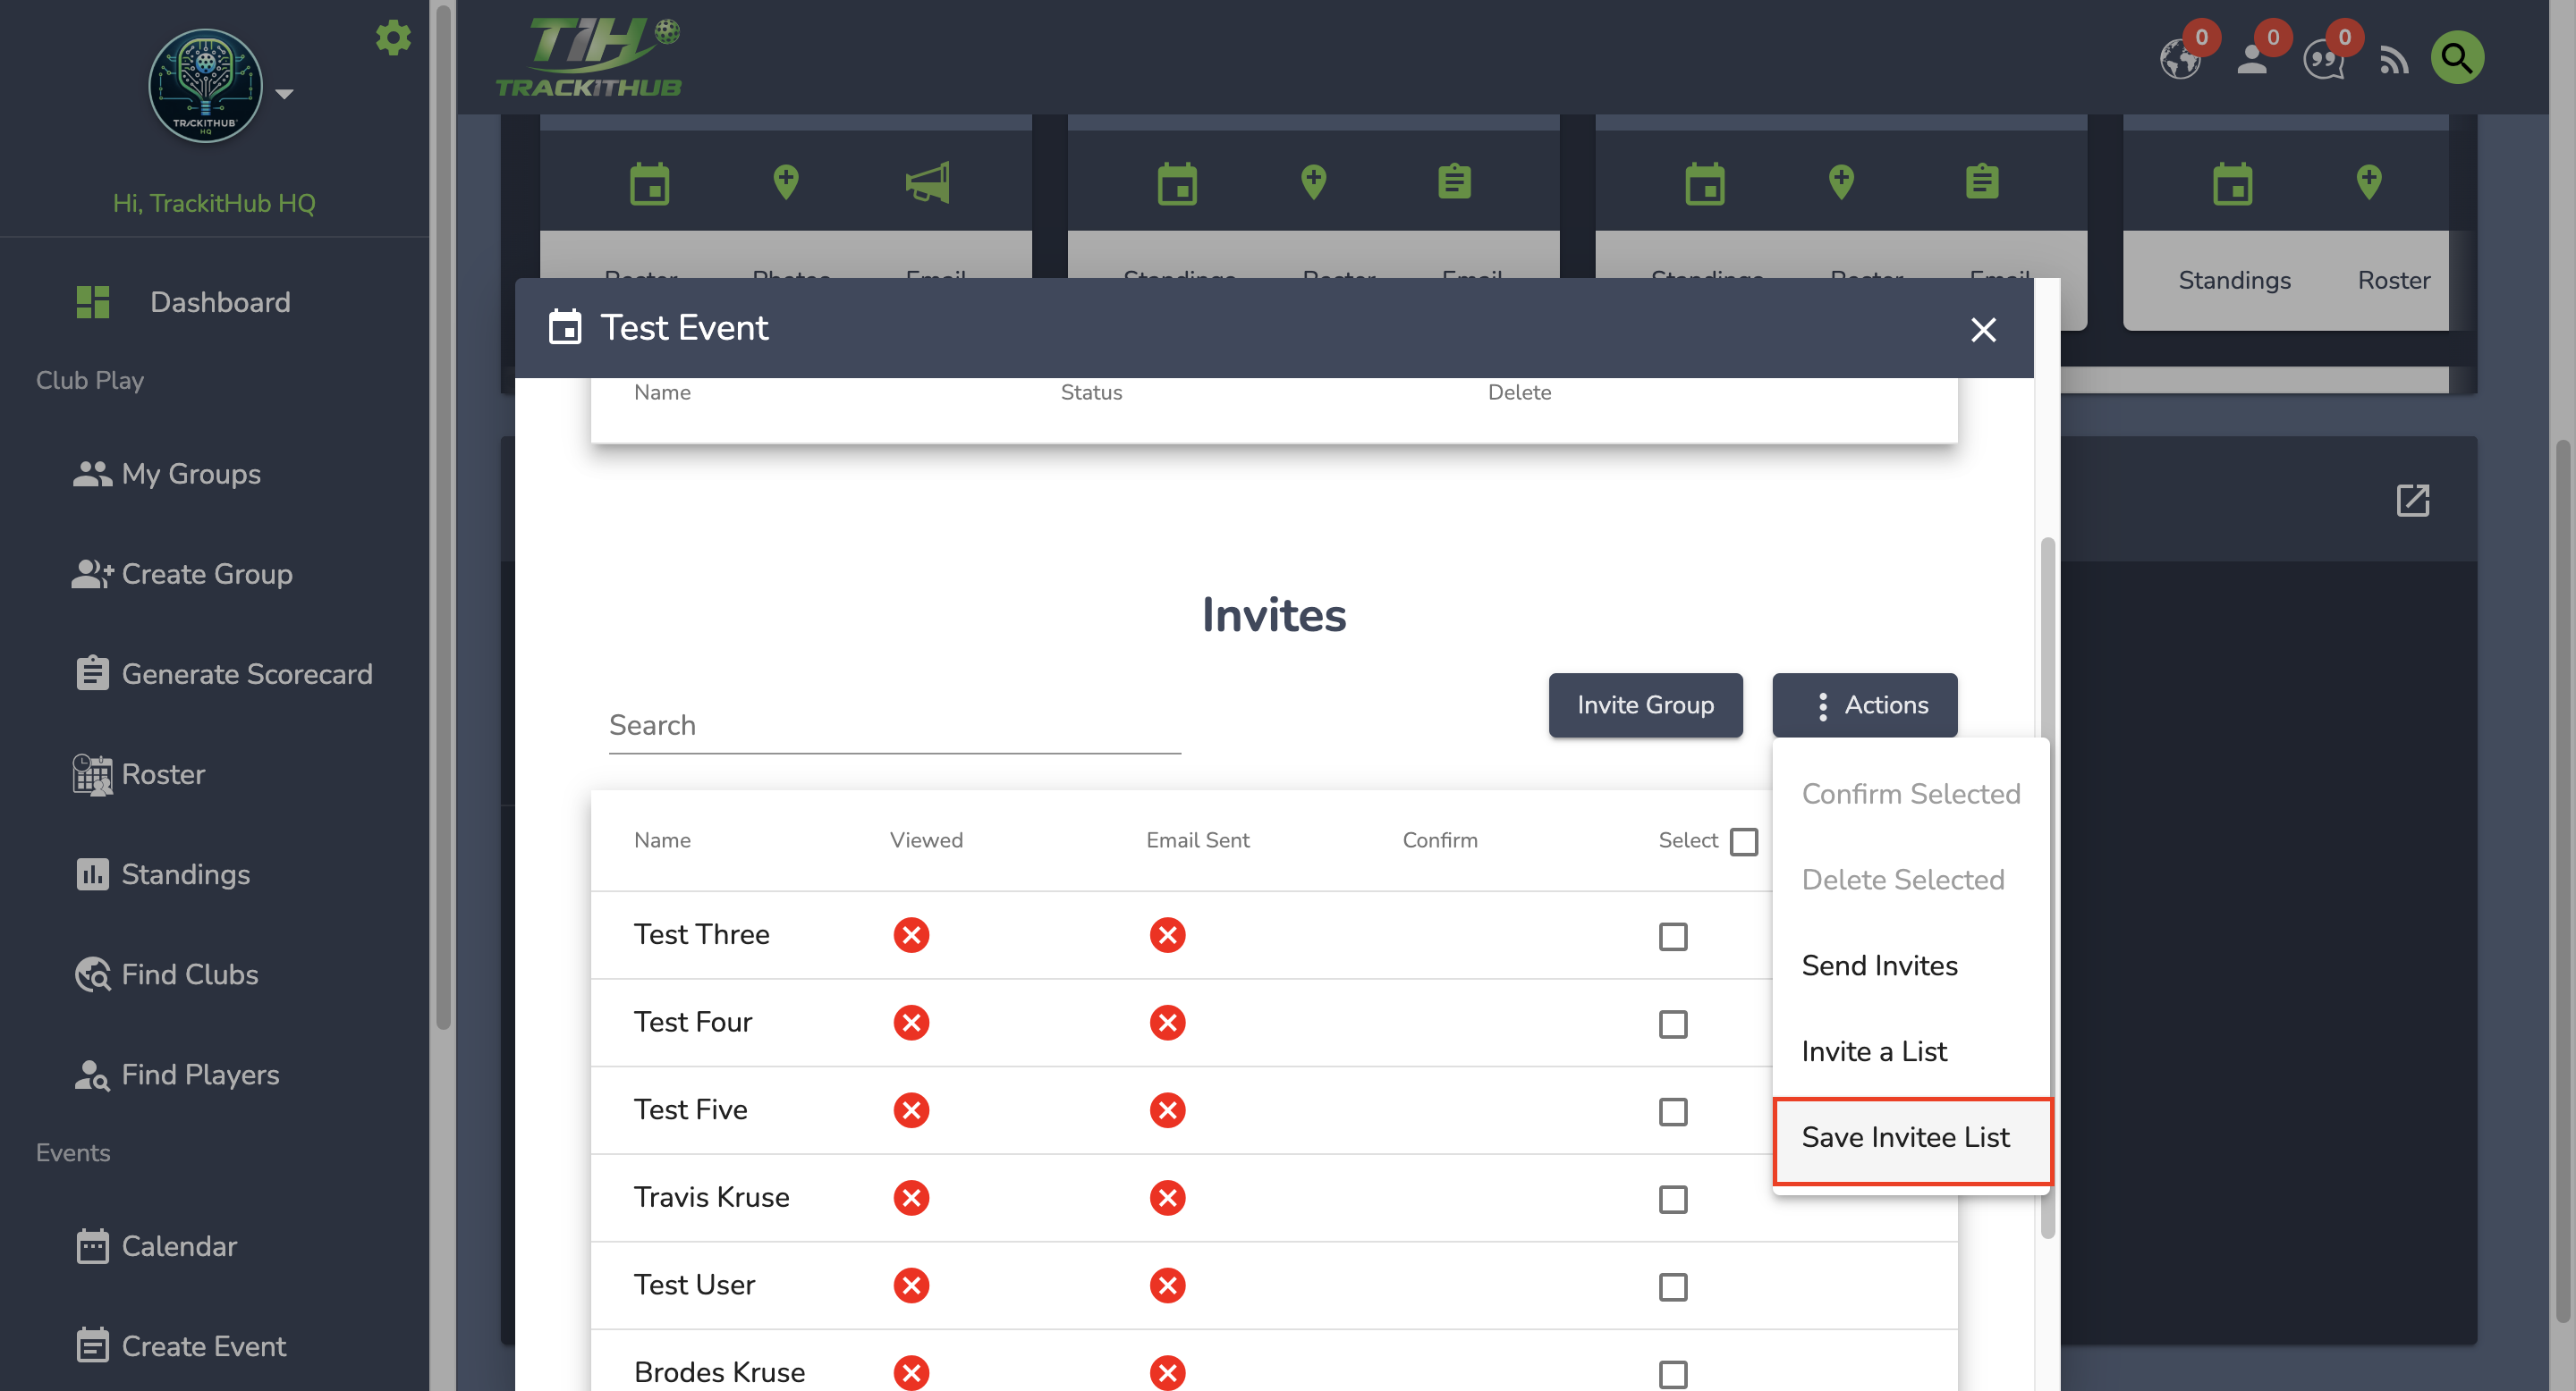Open Find Players in the sidebar
This screenshot has height=1391, width=2576.
click(x=200, y=1075)
